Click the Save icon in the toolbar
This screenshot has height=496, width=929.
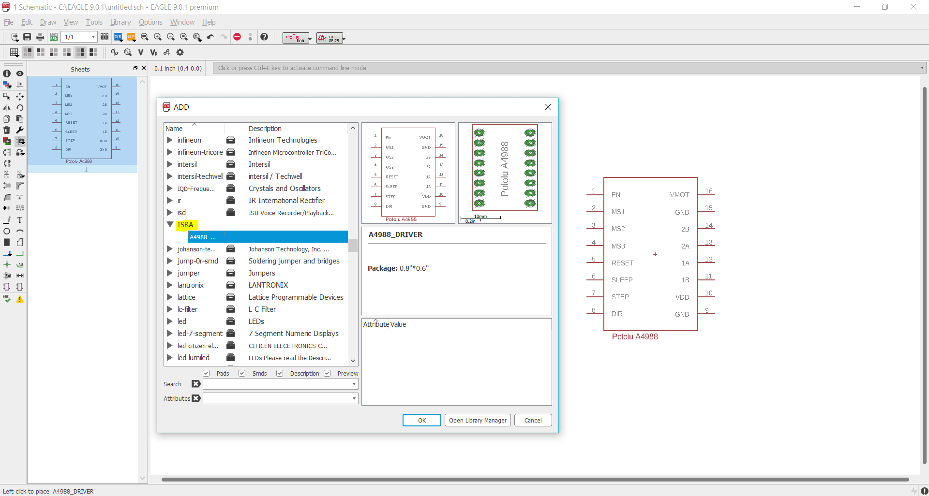tap(27, 37)
